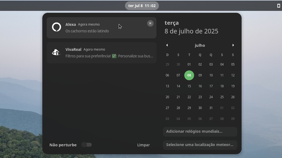Click Limpar to clear notifications
Screen dimensions: 282x158
[x=143, y=145]
